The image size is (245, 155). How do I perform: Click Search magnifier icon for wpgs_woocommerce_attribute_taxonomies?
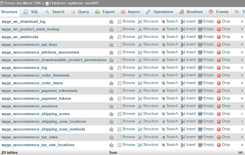click(x=163, y=52)
